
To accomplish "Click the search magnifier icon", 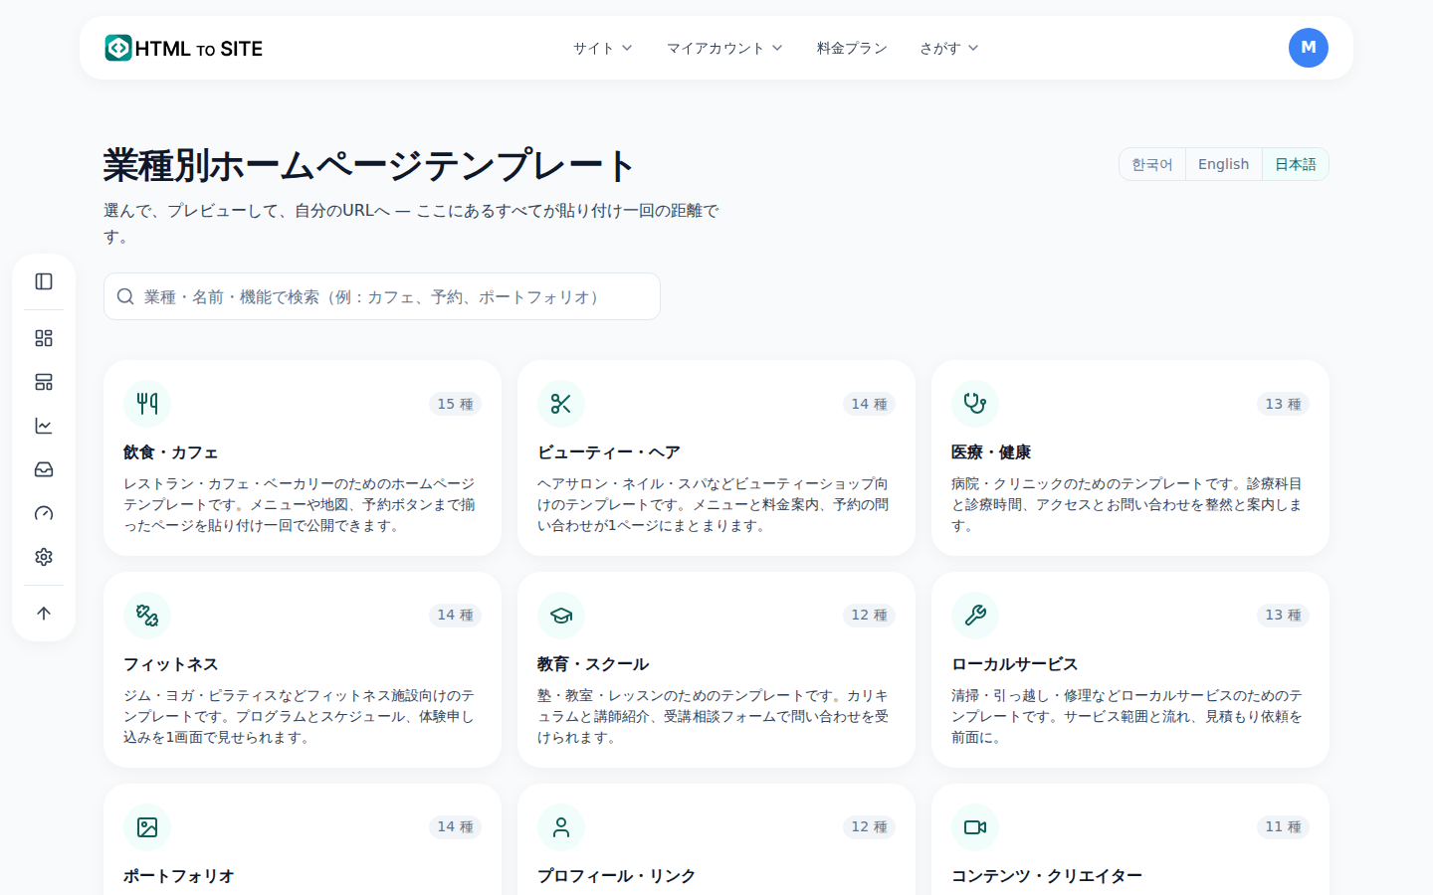I will [x=125, y=296].
